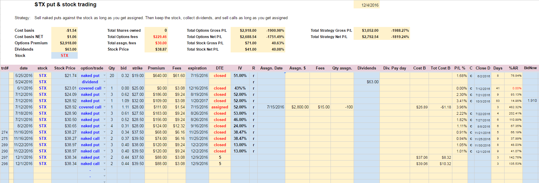This screenshot has width=539, height=183.
Task: Select the red 'assigned' status cell
Action: (220, 107)
